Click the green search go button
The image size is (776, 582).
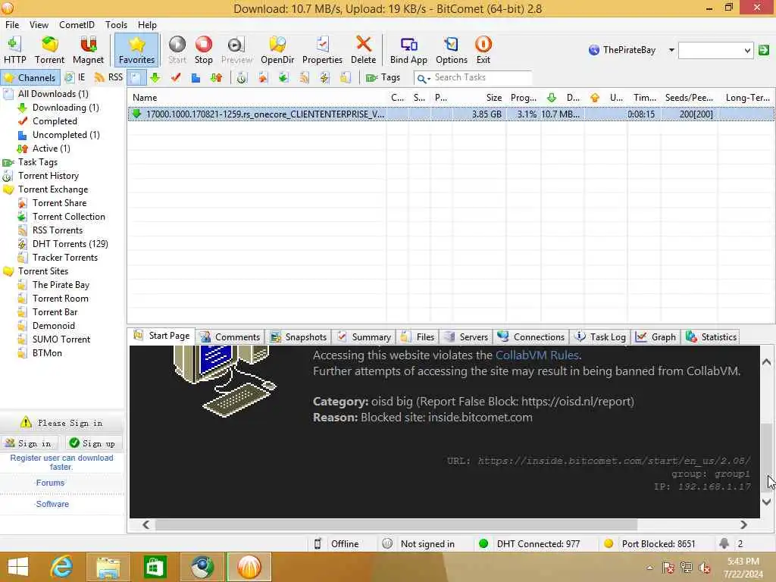[764, 50]
